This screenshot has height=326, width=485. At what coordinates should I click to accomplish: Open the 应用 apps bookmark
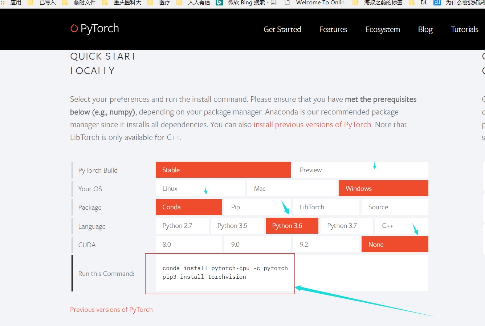pos(11,3)
